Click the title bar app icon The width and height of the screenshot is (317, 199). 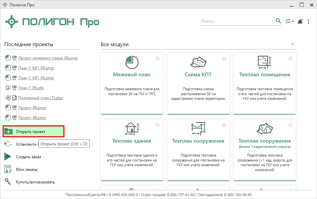coord(5,5)
